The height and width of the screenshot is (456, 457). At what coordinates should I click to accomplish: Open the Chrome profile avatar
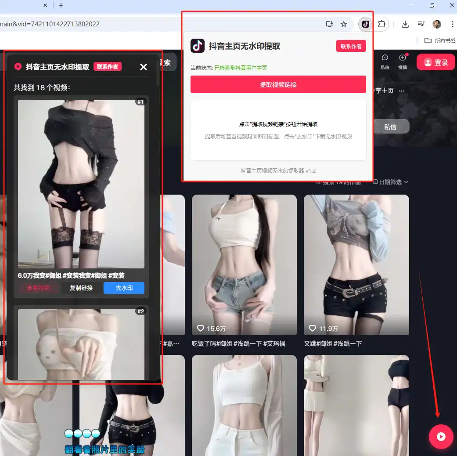coord(437,24)
